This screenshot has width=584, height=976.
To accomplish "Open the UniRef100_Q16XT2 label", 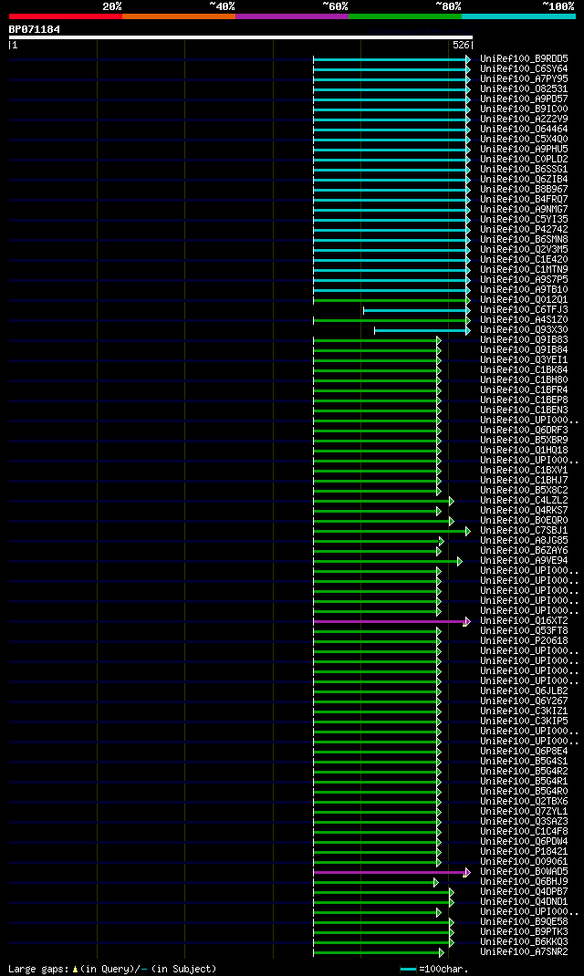I will [524, 620].
